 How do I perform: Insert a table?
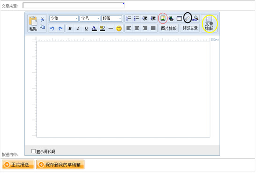click(179, 18)
